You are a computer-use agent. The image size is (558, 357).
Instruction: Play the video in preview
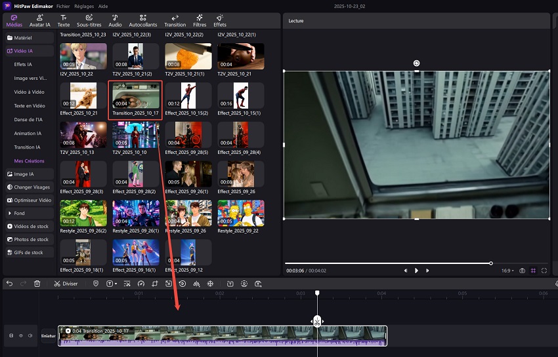click(416, 271)
